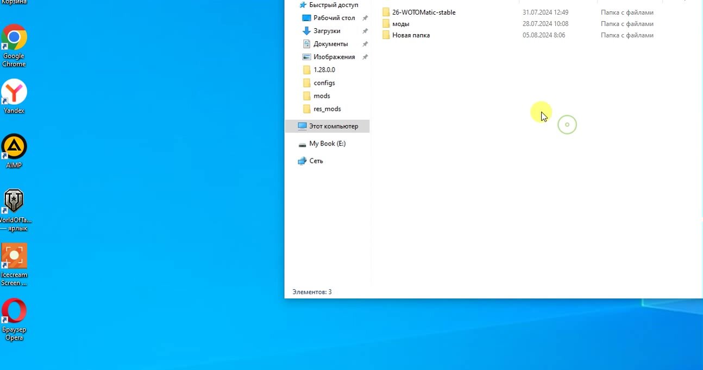Screen dimensions: 703x370
Task: Open the My Book (E:) drive
Action: (327, 144)
